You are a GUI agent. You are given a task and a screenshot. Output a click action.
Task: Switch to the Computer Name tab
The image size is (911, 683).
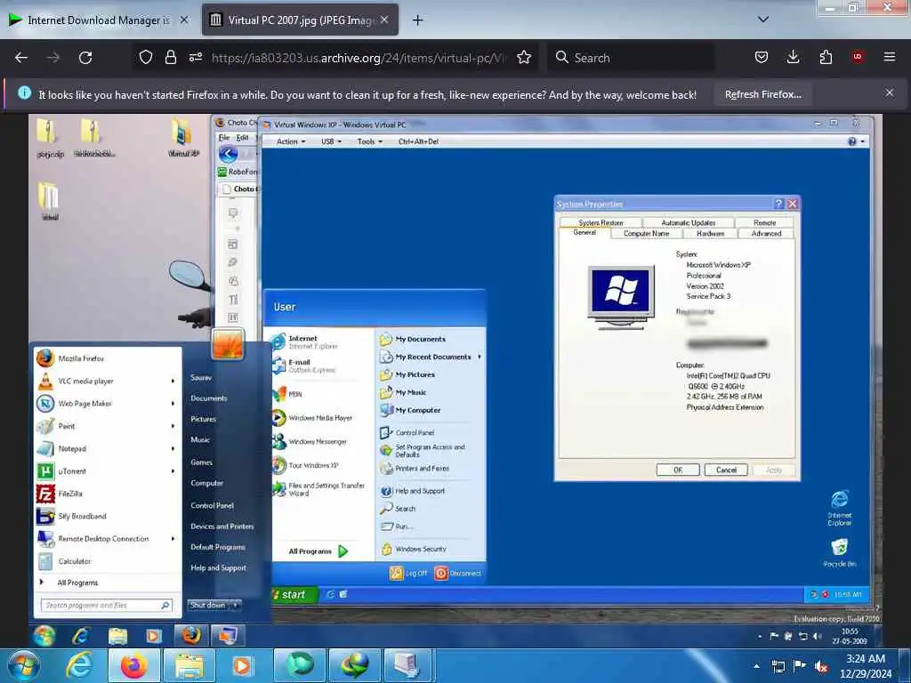pos(646,234)
